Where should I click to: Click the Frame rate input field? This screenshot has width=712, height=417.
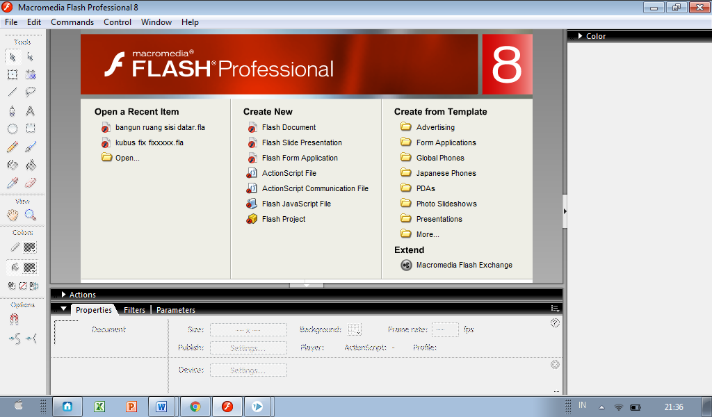(445, 330)
